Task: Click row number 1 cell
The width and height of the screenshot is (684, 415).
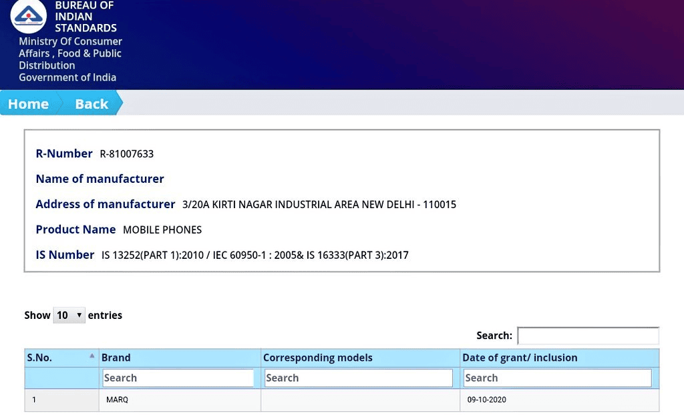Action: pos(35,400)
